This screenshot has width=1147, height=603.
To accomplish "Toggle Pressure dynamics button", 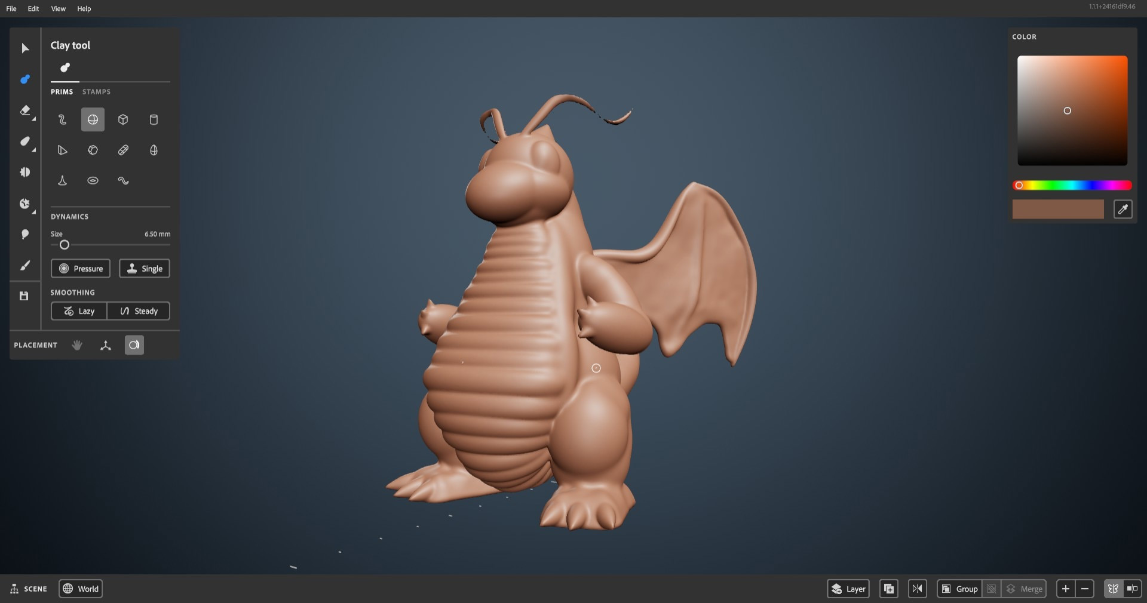I will click(x=81, y=269).
